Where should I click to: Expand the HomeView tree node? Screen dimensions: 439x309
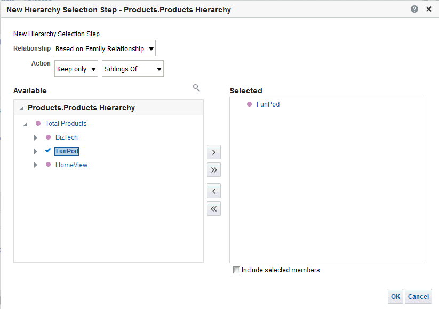[x=36, y=165]
